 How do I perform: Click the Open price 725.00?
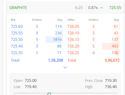click(x=31, y=81)
